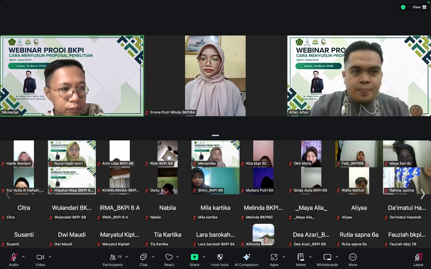Viewport: 431px width, 269px height.
Task: Leave the meeting
Action: 418,259
